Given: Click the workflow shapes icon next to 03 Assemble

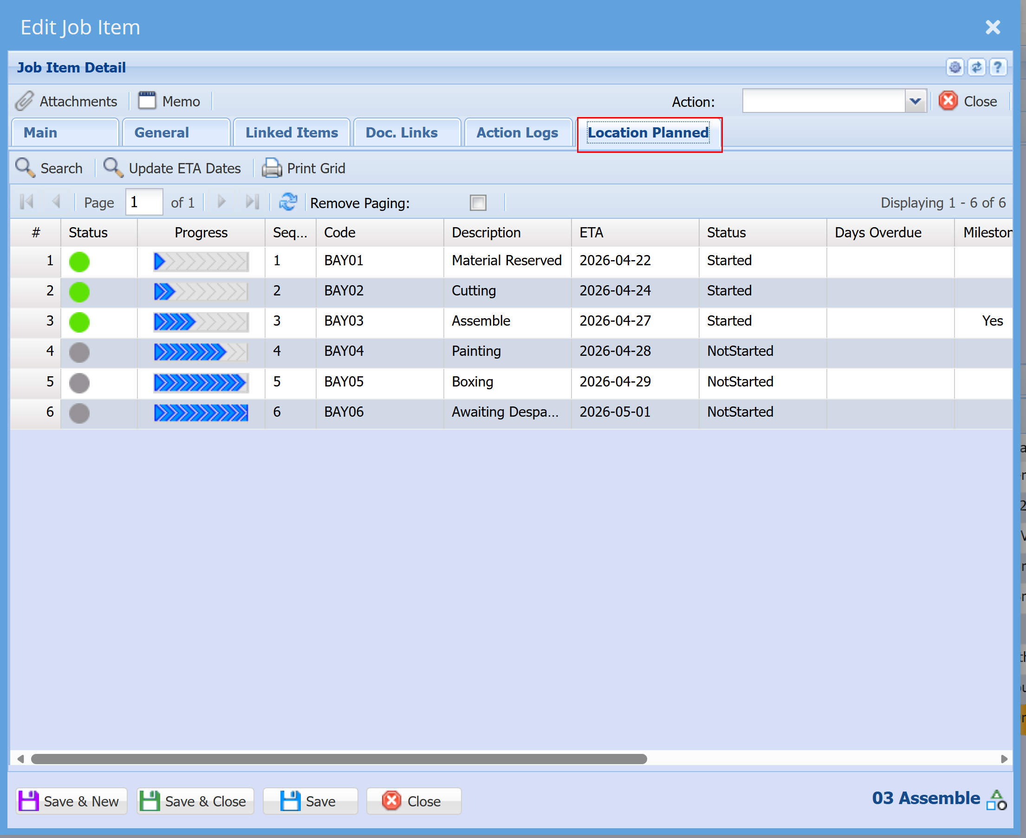Looking at the screenshot, I should click(997, 799).
